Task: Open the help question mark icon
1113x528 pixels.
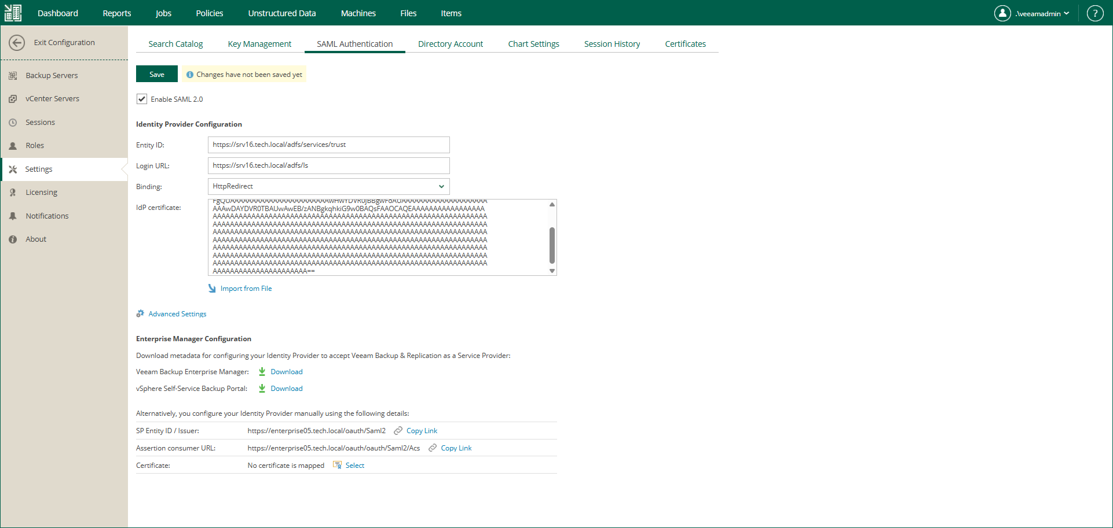Action: point(1095,13)
